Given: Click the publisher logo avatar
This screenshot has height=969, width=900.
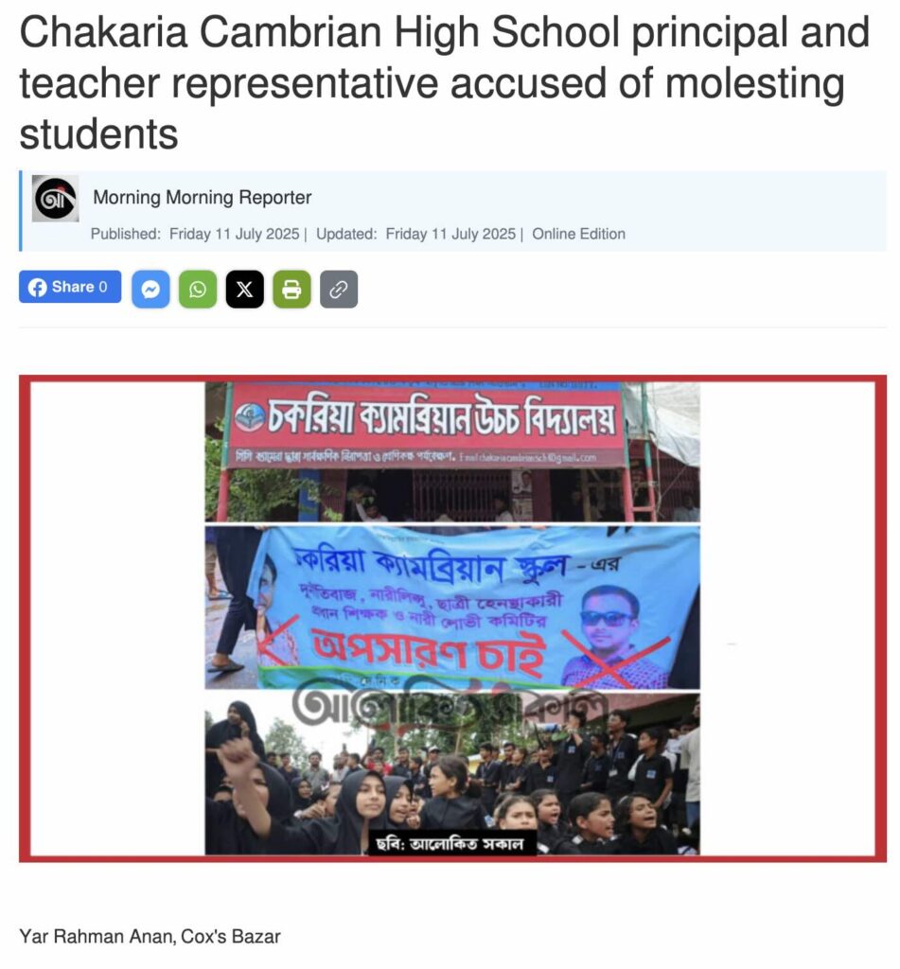Looking at the screenshot, I should 55,199.
